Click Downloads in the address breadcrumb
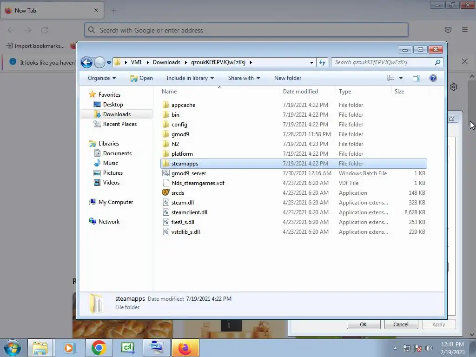This screenshot has width=476, height=357. (166, 62)
